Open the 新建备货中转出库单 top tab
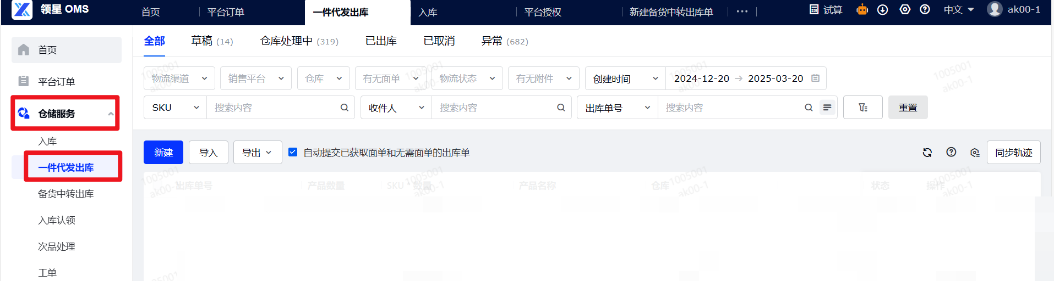1054x281 pixels. point(671,12)
